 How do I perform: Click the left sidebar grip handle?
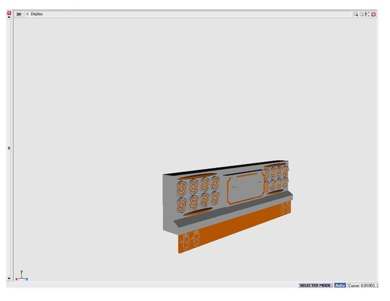(9, 148)
